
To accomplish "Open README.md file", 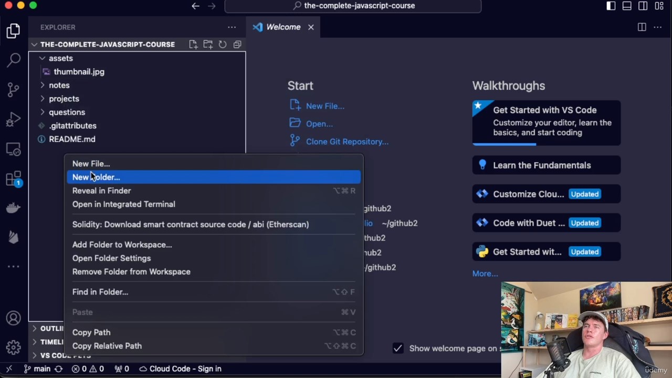I will tap(72, 139).
